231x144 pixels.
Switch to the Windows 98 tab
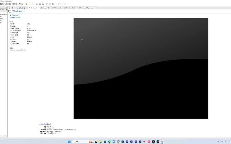pyautogui.click(x=46, y=8)
